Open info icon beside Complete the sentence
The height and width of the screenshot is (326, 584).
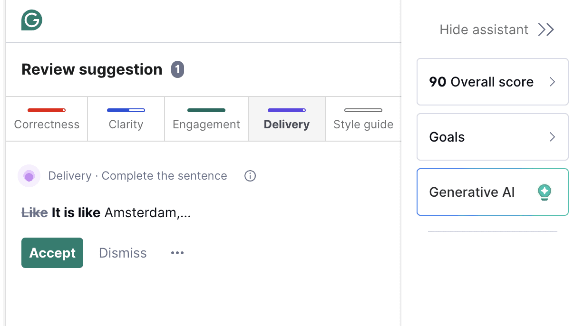pyautogui.click(x=250, y=176)
